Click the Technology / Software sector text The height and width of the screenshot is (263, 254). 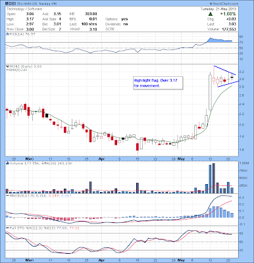pyautogui.click(x=24, y=9)
